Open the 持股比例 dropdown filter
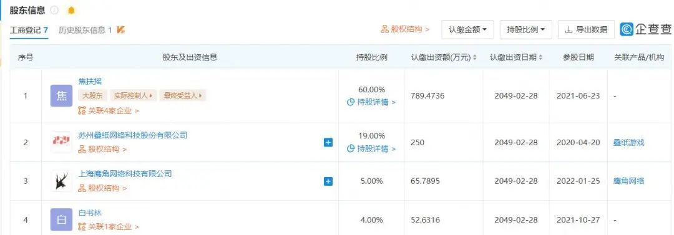This screenshot has height=235, width=674. (525, 30)
